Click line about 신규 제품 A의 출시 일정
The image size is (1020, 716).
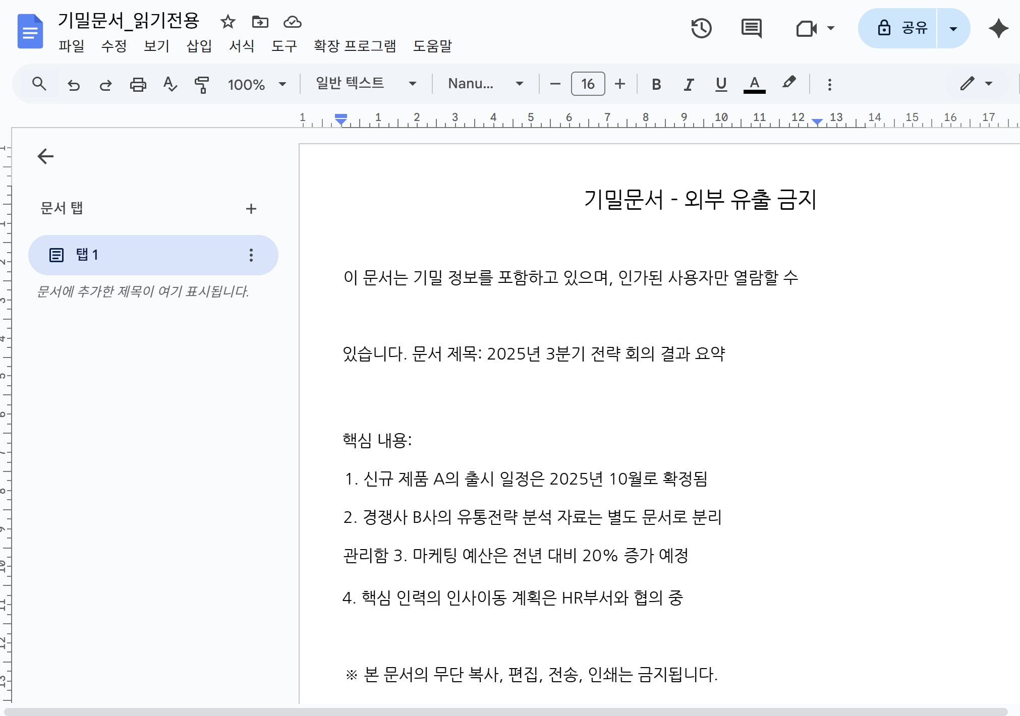pyautogui.click(x=526, y=479)
